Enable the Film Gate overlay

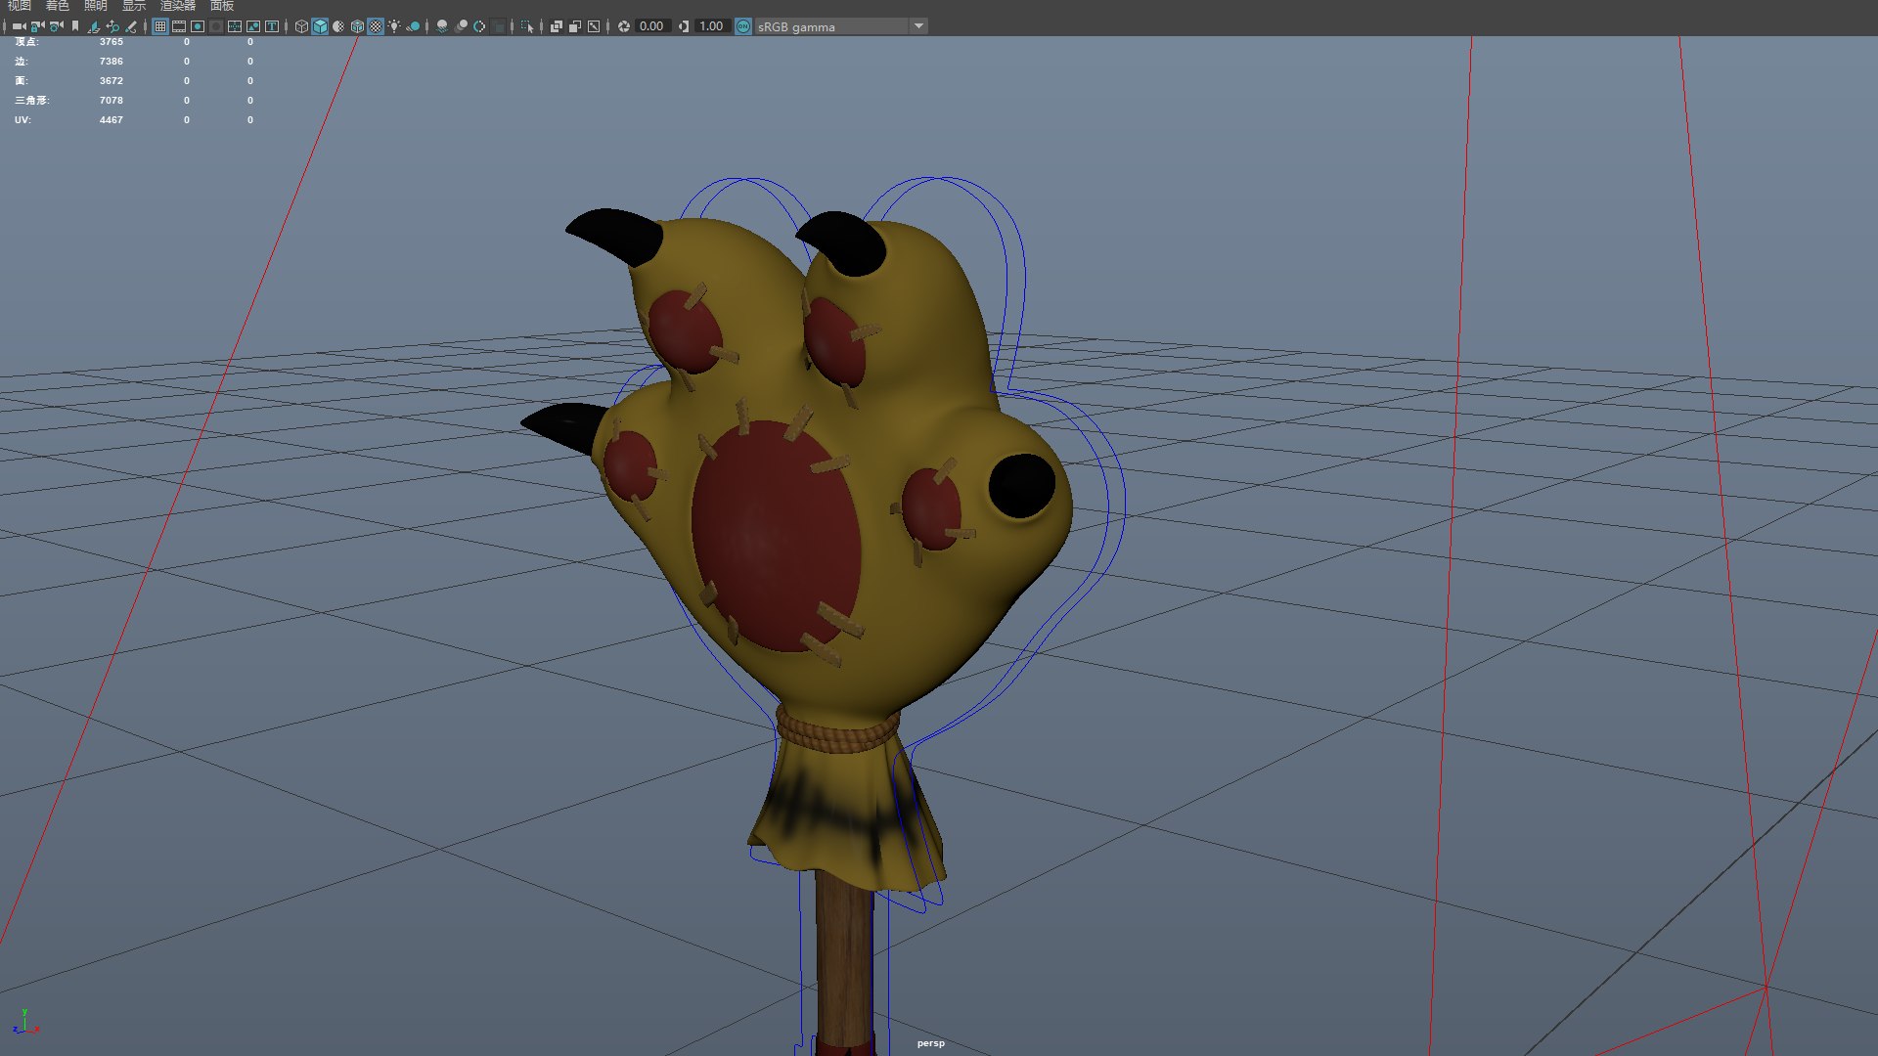point(179,26)
